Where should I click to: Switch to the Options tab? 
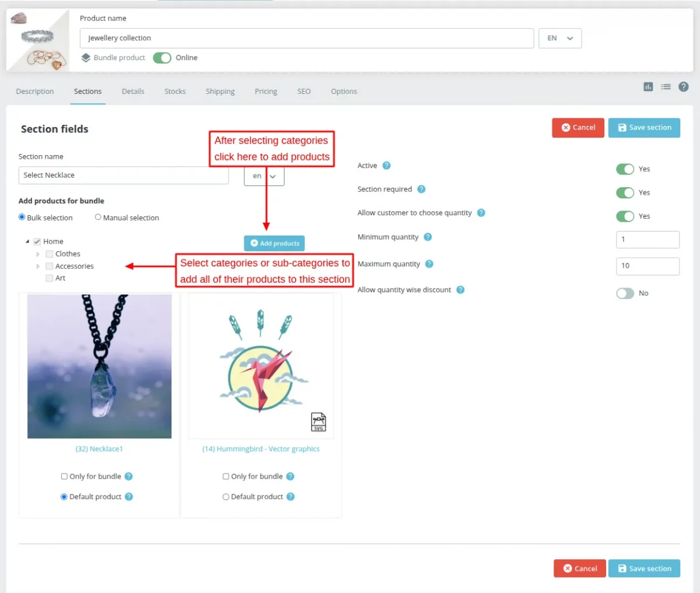(x=344, y=92)
